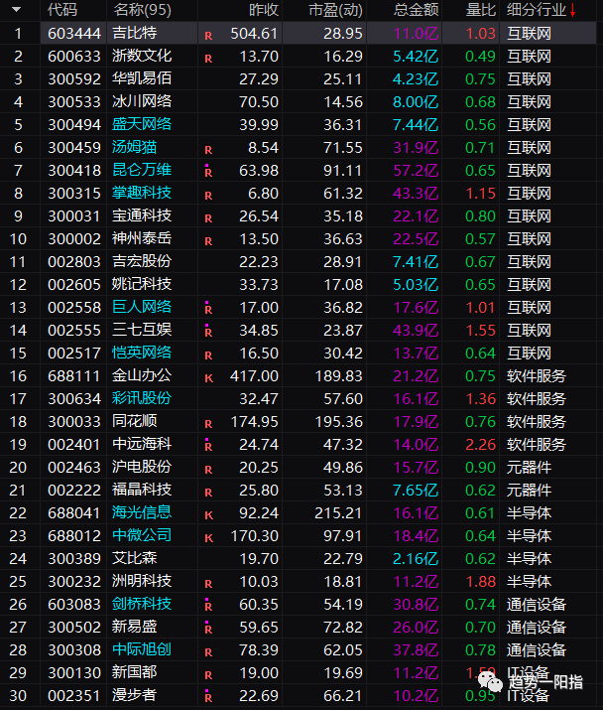Click stock code 002555

(x=74, y=330)
